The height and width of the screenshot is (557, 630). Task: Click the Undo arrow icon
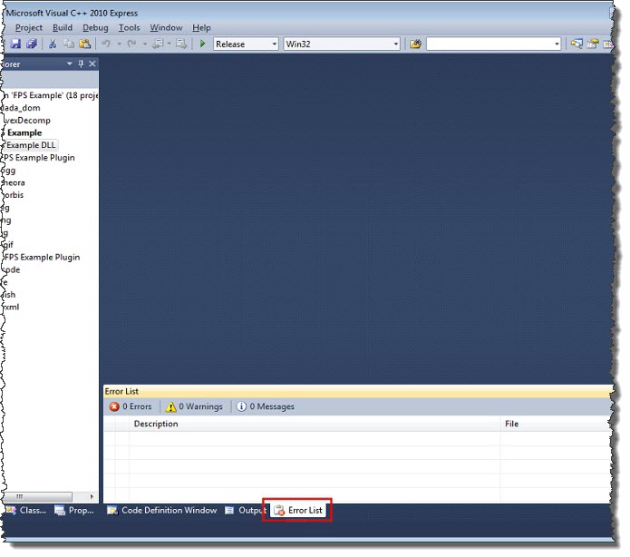click(106, 44)
